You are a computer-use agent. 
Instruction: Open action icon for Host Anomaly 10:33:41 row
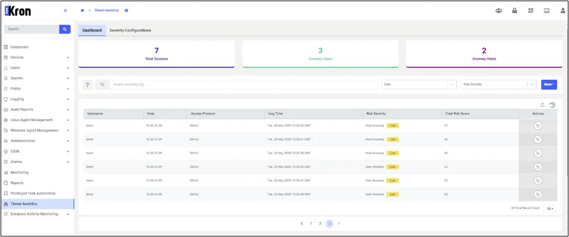(x=538, y=139)
